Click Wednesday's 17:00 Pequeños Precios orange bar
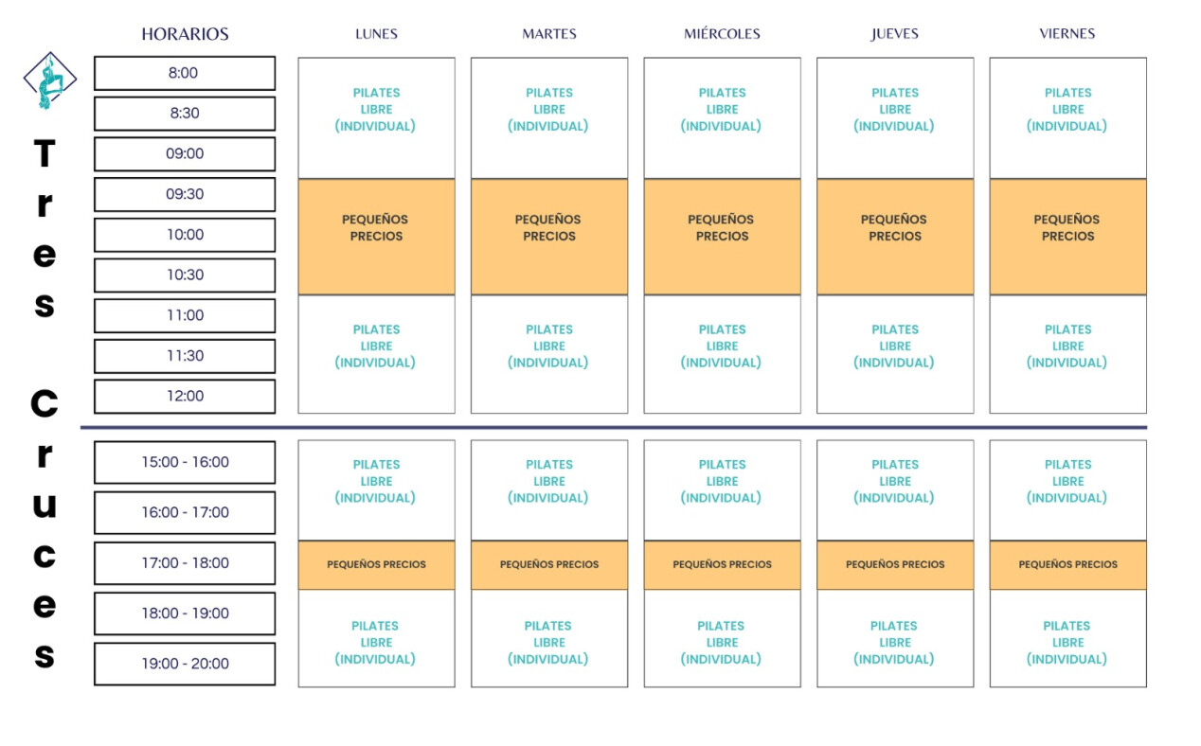The width and height of the screenshot is (1201, 746). [722, 564]
